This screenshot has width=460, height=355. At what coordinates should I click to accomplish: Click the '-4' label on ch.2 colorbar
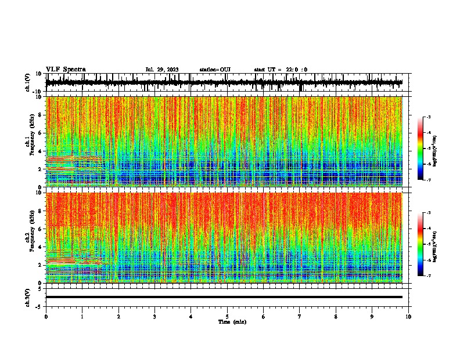tap(429, 229)
